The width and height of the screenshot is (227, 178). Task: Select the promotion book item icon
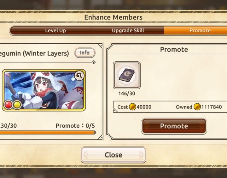(127, 75)
